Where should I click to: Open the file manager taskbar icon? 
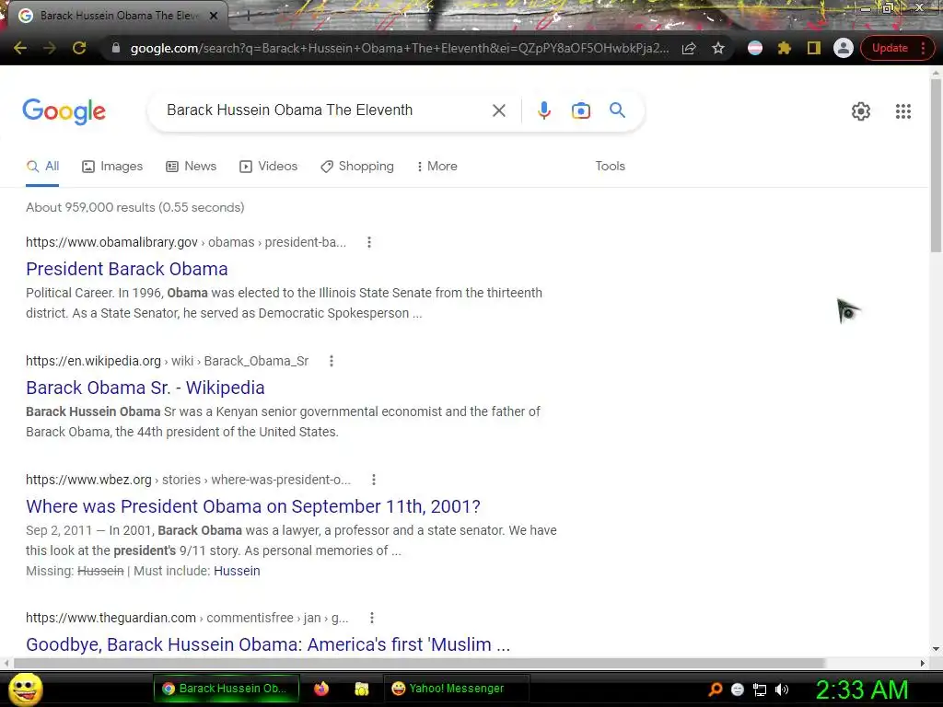[x=361, y=689]
